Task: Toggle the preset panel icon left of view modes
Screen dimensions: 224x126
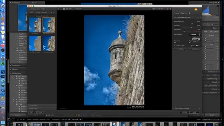Action: click(58, 9)
